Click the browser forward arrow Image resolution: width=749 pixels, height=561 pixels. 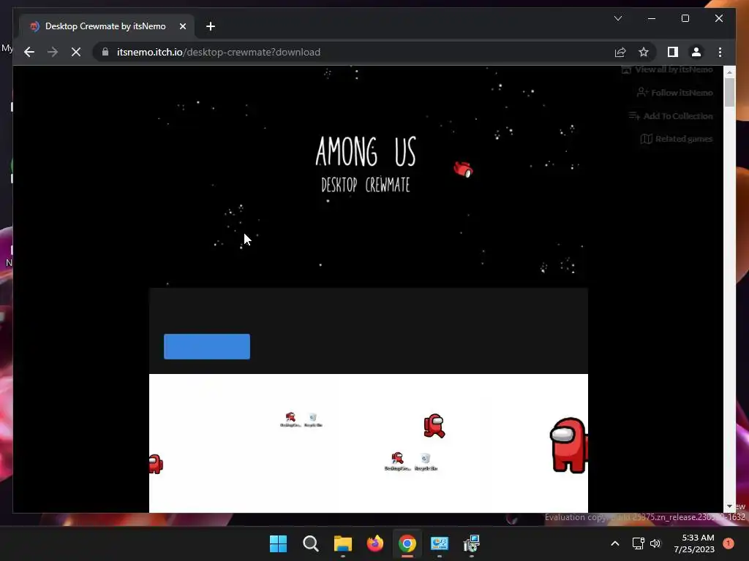pos(53,52)
